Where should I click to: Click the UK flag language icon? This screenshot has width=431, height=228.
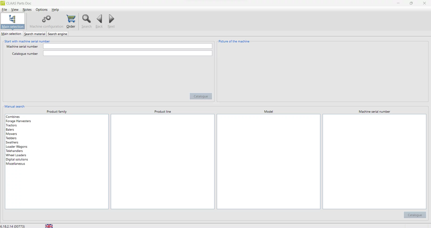(x=49, y=226)
